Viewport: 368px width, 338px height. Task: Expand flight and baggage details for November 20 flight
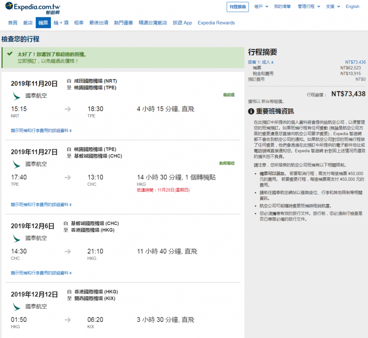point(41,131)
